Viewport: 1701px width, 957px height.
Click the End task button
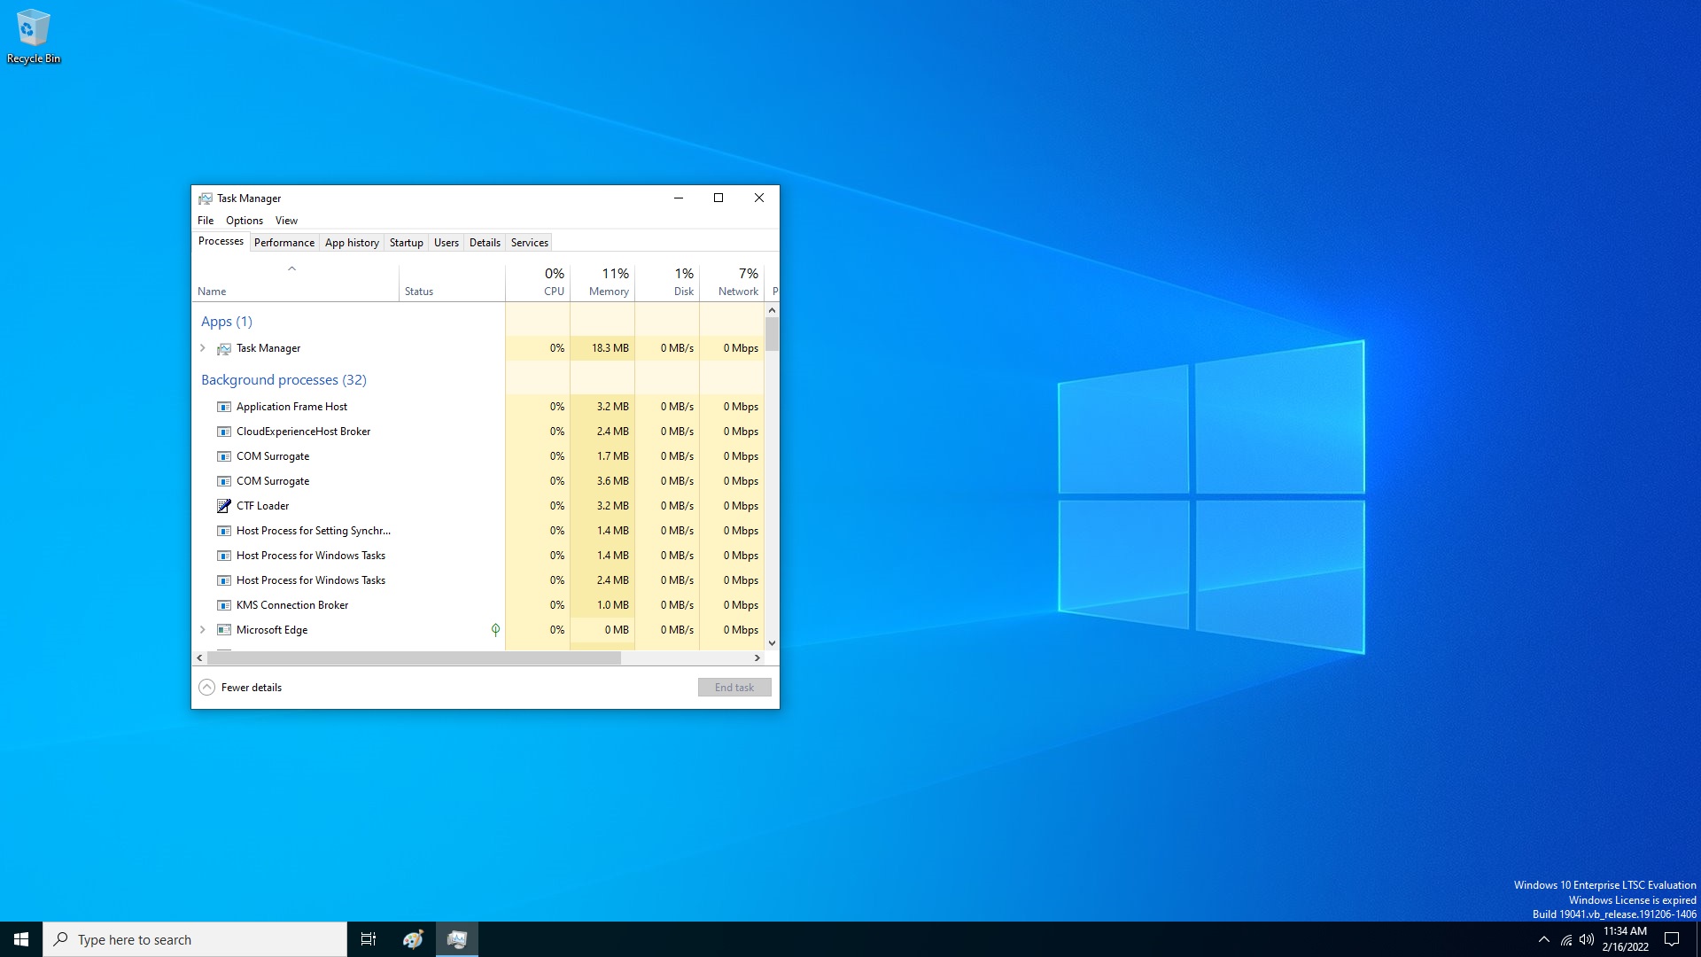click(734, 688)
